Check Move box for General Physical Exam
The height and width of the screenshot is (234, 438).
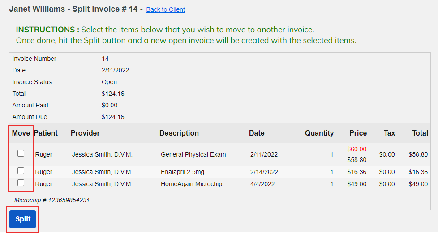coord(21,153)
